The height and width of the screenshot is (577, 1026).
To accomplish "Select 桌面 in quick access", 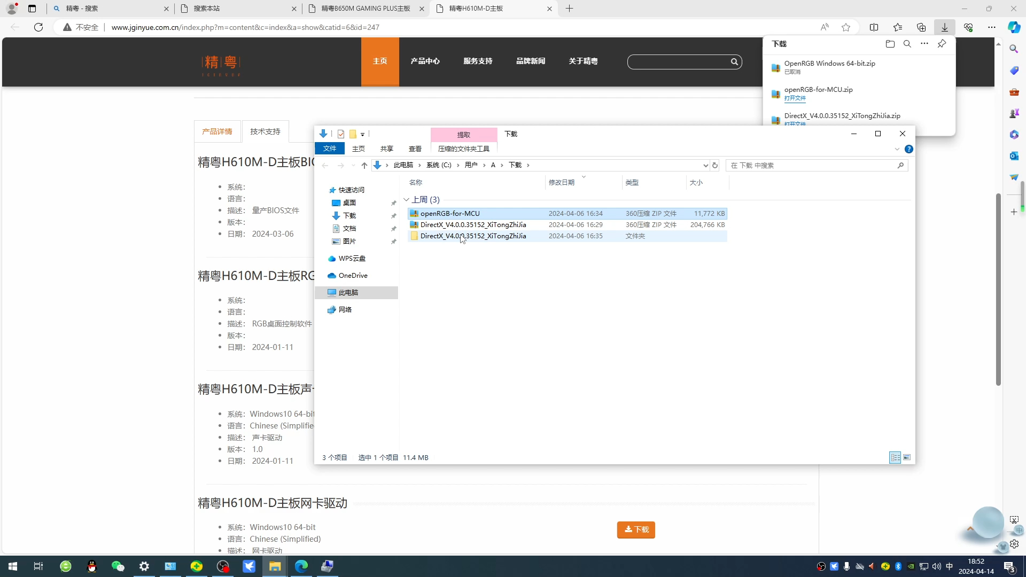I will 349,203.
